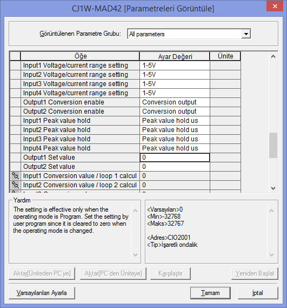Viewport: 287px width, 308px height.
Task: Click the <Tip>İşaretli ondalık text
Action: [x=172, y=245]
